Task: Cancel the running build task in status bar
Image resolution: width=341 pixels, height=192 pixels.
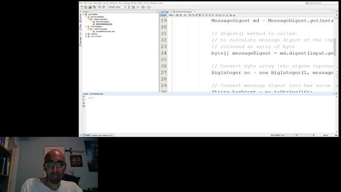Action: click(x=314, y=135)
